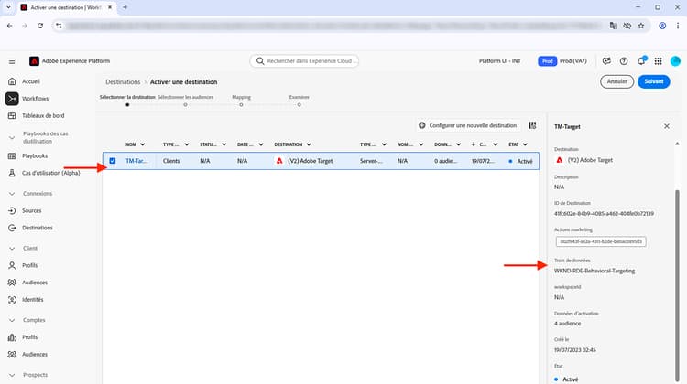687x384 pixels.
Task: Close the Activer une destination tab
Action: (110, 7)
